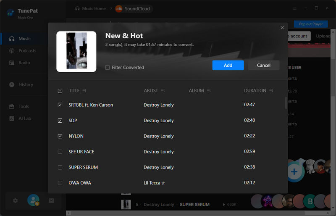Go to History in sidebar

tap(26, 84)
